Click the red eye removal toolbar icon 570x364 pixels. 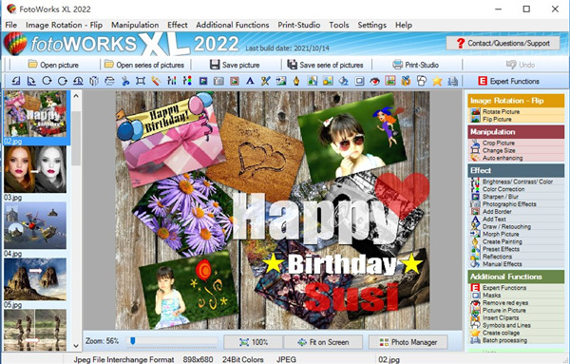tap(375, 81)
